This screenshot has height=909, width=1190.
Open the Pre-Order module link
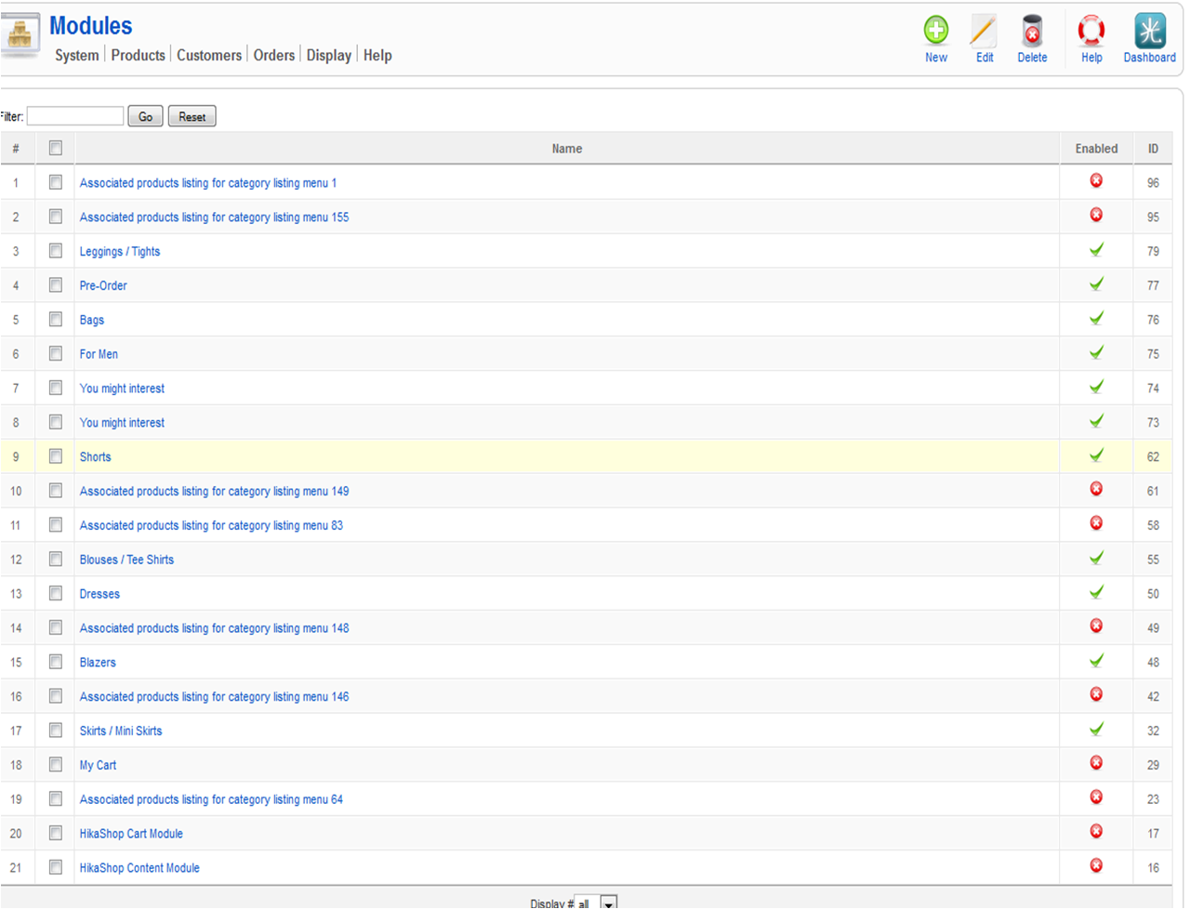[x=103, y=285]
